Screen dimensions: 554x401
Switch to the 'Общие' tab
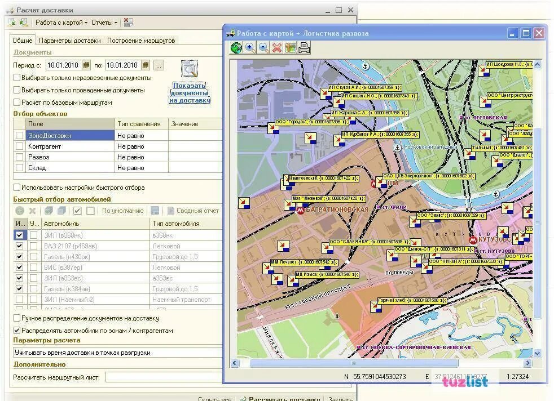point(23,41)
